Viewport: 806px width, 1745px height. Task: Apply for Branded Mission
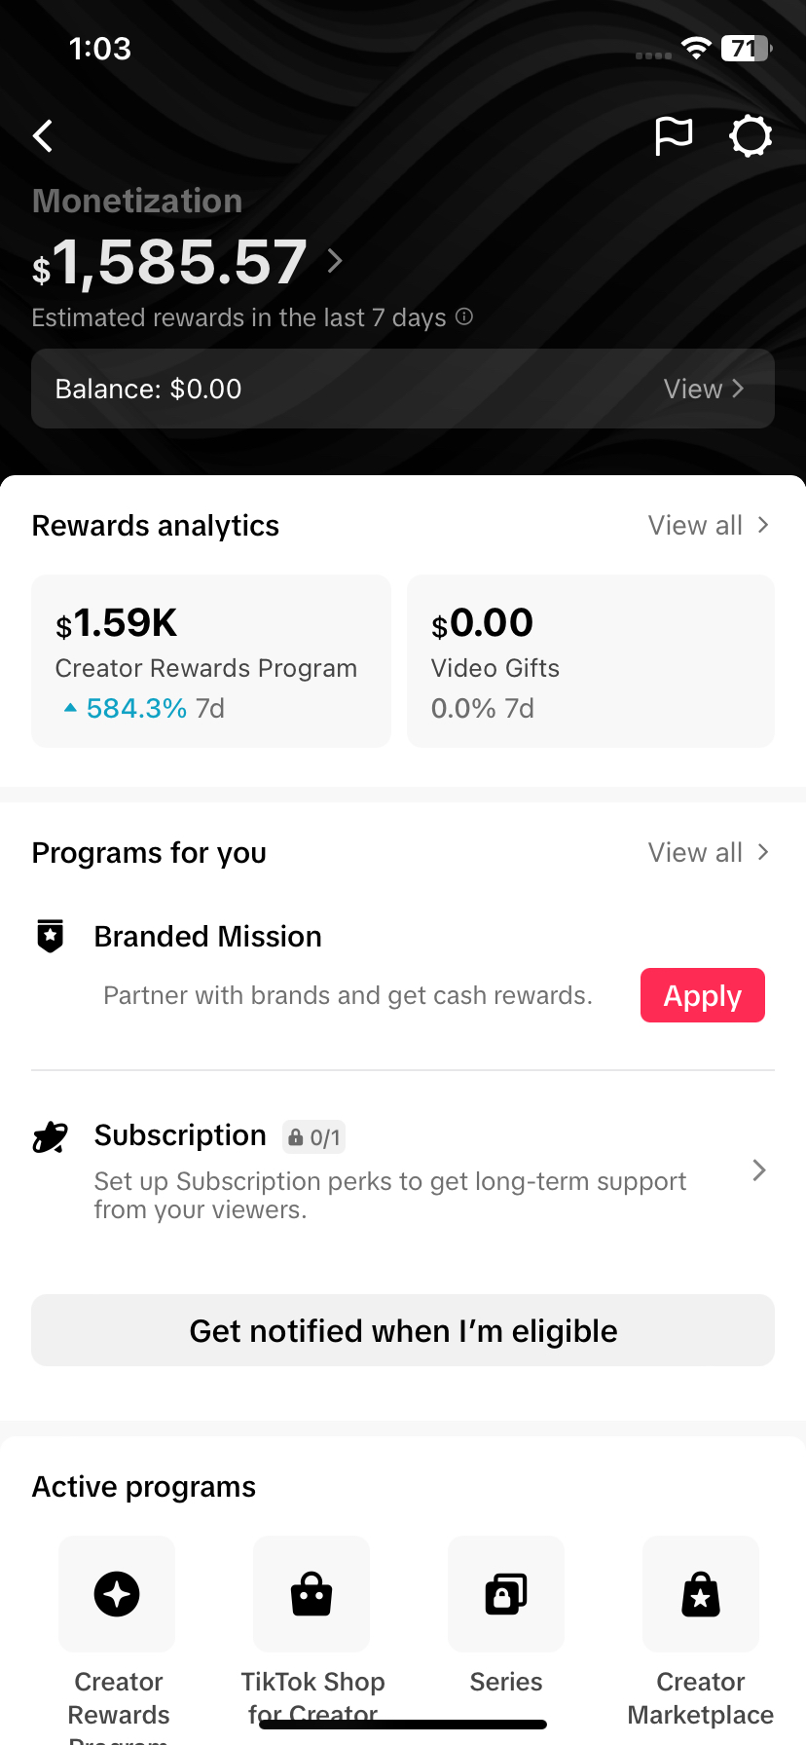pos(702,995)
